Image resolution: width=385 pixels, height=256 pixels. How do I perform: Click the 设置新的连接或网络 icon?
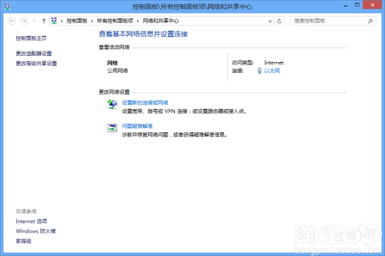point(112,104)
